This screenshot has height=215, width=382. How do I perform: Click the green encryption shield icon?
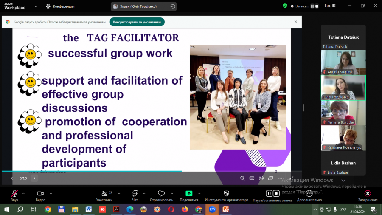tap(285, 6)
